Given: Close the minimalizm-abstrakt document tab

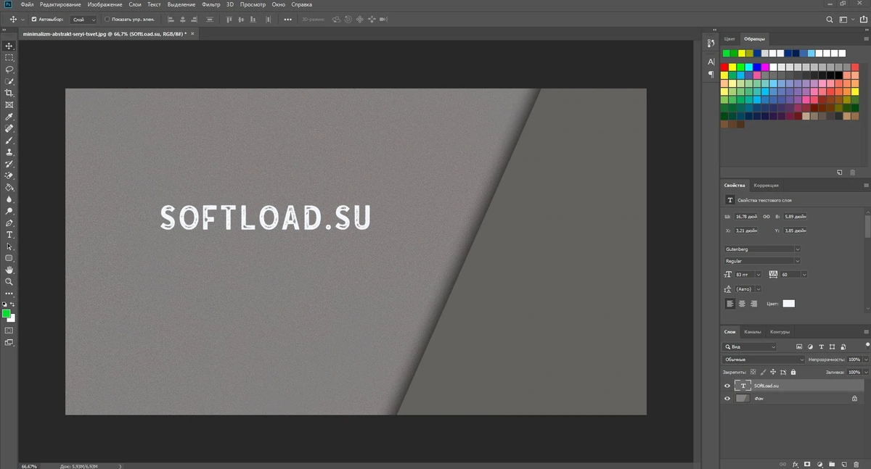Looking at the screenshot, I should [194, 33].
